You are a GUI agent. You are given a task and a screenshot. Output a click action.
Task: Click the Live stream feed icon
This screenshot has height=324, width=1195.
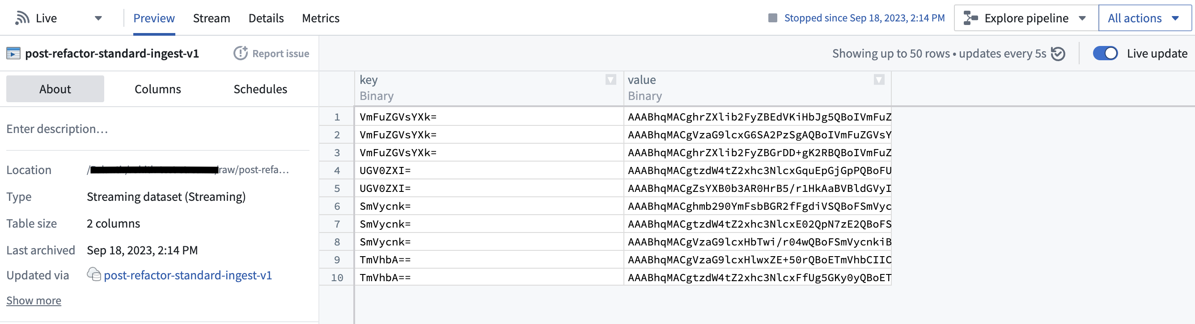pyautogui.click(x=22, y=18)
